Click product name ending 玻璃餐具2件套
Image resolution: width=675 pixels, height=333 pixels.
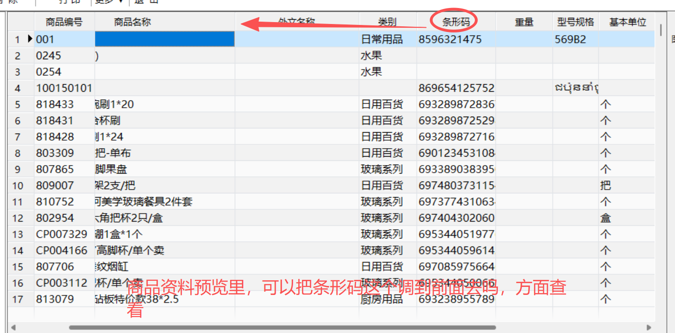165,202
